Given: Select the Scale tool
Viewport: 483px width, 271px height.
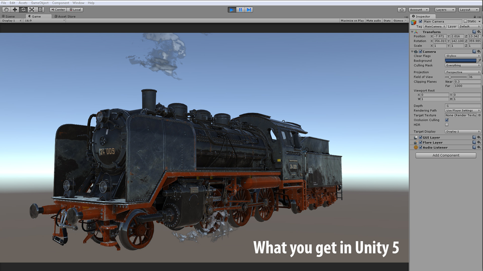Looking at the screenshot, I should (x=32, y=9).
